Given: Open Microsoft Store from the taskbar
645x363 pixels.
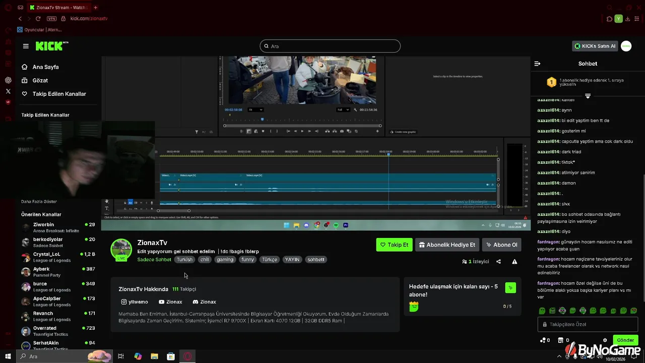Looking at the screenshot, I should (x=171, y=356).
